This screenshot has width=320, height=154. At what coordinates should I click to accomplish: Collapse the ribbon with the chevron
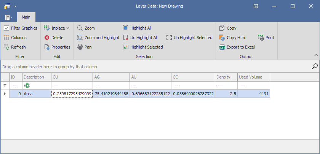[315, 55]
